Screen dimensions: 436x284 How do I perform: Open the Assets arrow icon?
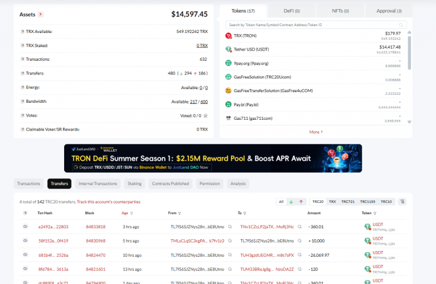coord(41,14)
